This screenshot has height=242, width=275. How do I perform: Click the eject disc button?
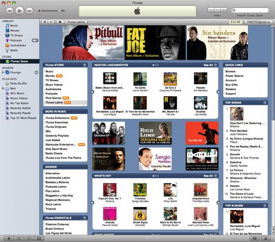266,238
